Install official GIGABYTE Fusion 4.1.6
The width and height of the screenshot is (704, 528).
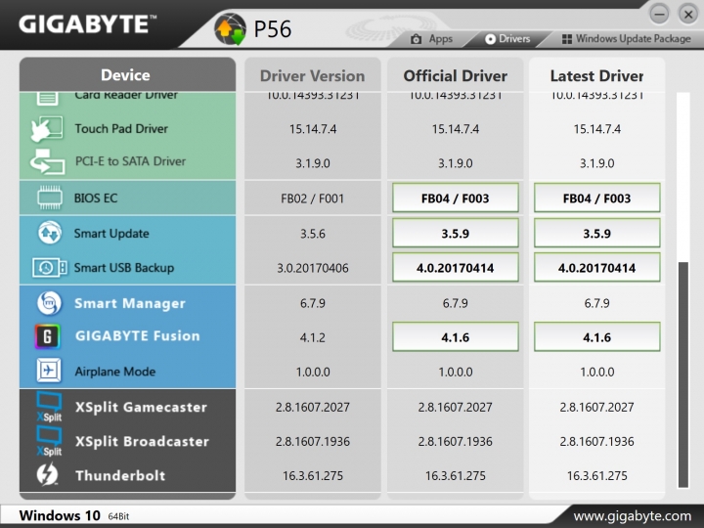[456, 336]
